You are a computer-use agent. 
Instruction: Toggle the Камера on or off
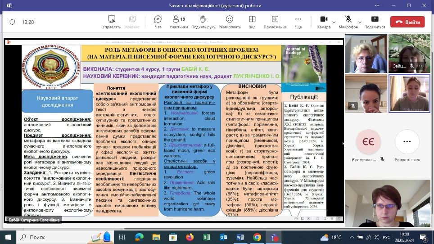[324, 22]
